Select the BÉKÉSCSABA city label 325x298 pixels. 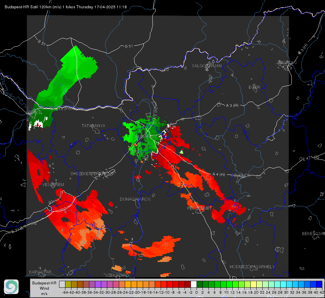click(313, 234)
